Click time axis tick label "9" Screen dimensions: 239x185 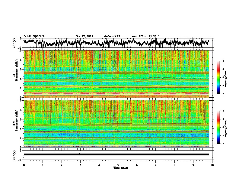click(193, 165)
